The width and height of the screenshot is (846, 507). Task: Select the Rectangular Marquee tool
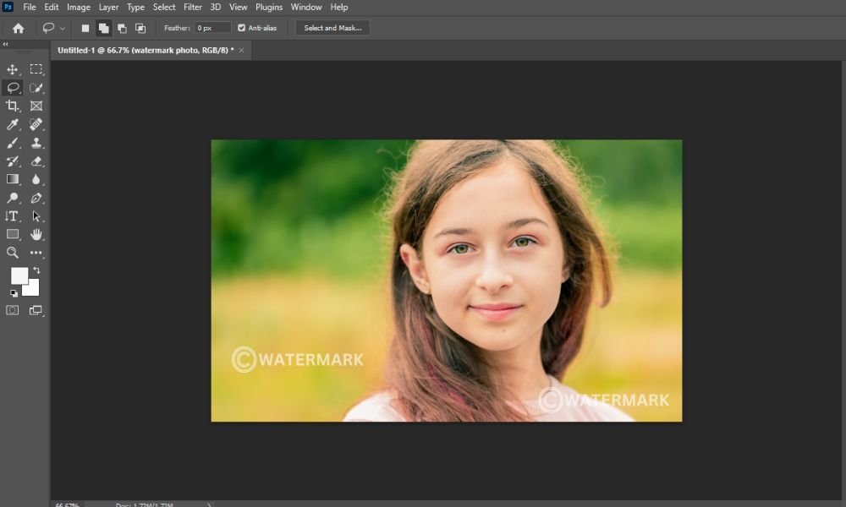tap(36, 69)
